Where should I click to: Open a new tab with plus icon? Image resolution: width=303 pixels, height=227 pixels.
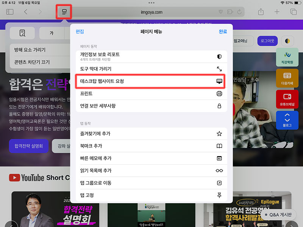click(277, 12)
